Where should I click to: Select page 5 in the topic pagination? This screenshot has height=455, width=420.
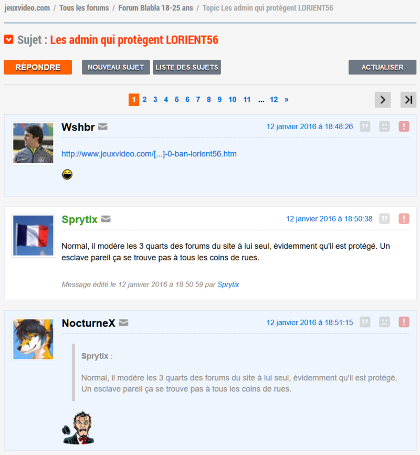point(176,100)
